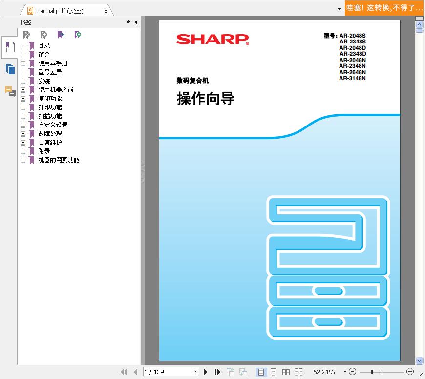This screenshot has height=379, width=425.
Task: Zoom in with the plus button
Action: [x=410, y=372]
